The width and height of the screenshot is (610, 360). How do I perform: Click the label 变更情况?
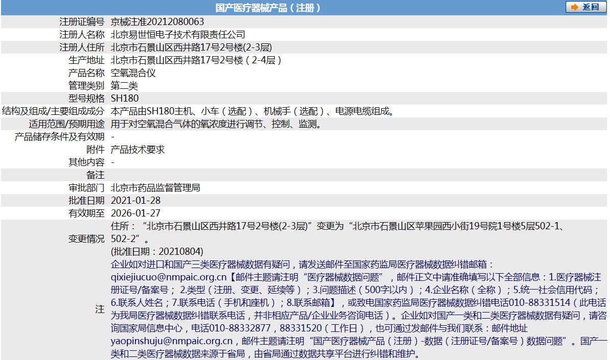tap(86, 239)
